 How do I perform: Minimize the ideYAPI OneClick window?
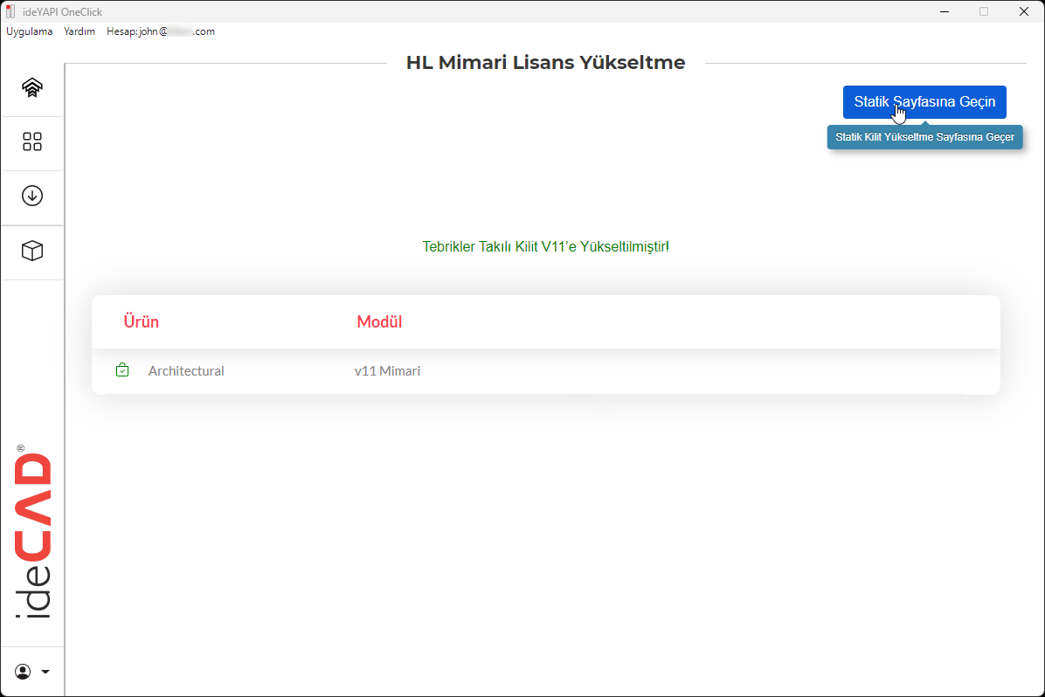tap(945, 11)
